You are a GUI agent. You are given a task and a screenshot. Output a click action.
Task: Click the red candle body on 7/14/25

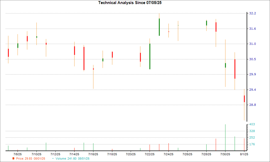[75, 50]
